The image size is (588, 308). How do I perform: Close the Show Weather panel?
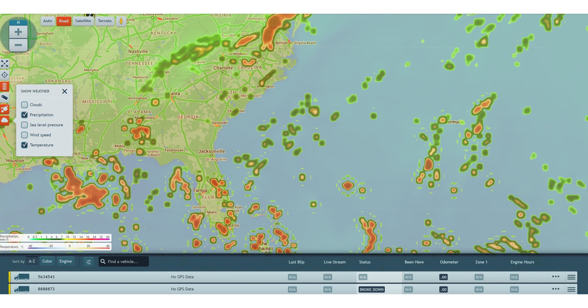(x=64, y=91)
